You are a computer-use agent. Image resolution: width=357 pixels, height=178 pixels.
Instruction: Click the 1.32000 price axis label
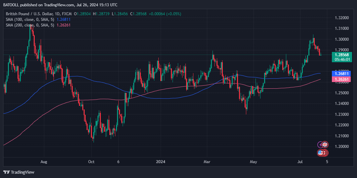coord(342,18)
